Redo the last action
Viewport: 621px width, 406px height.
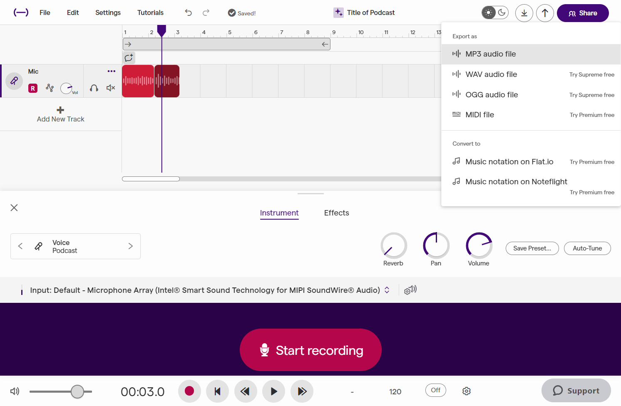click(206, 13)
